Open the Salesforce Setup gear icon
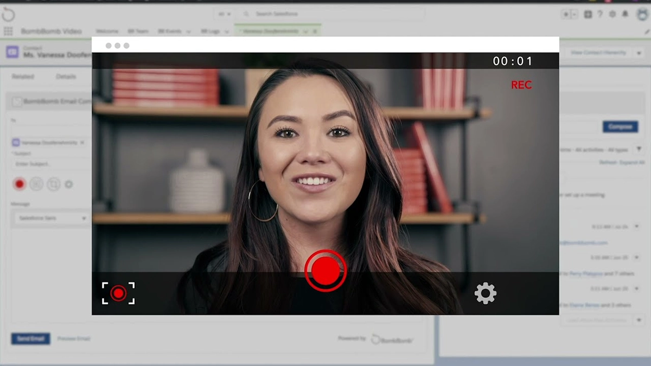651x366 pixels. coord(612,14)
